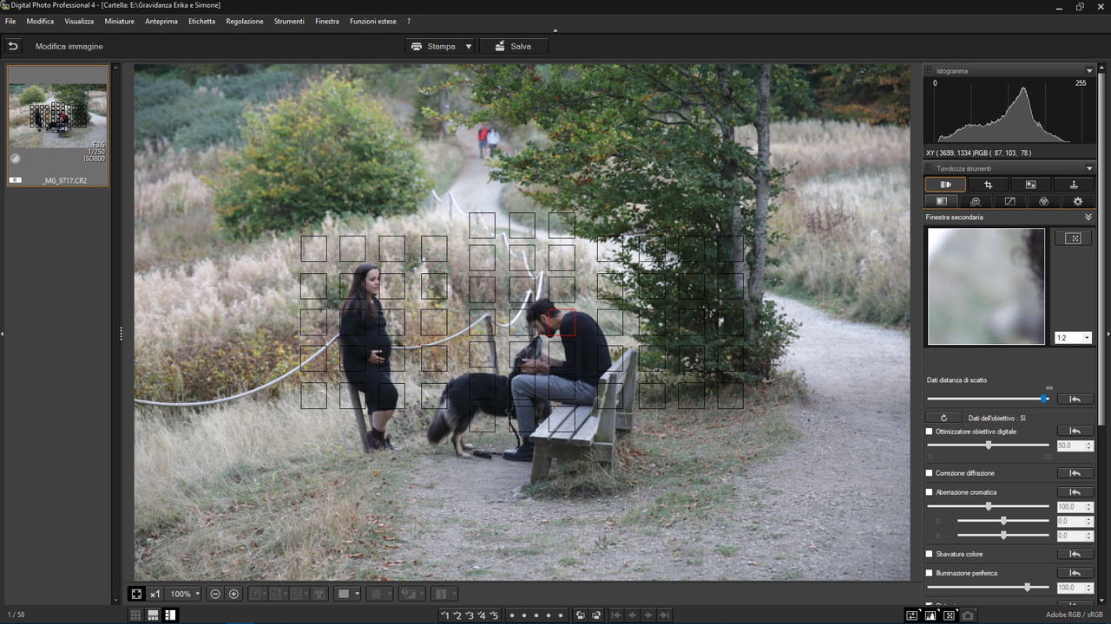Enable Sbavatura colore checkbox
The width and height of the screenshot is (1111, 624).
[x=930, y=554]
